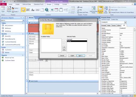Click Next in Combo Box Wizard
Image resolution: width=136 pixels, height=97 pixels.
click(x=81, y=56)
